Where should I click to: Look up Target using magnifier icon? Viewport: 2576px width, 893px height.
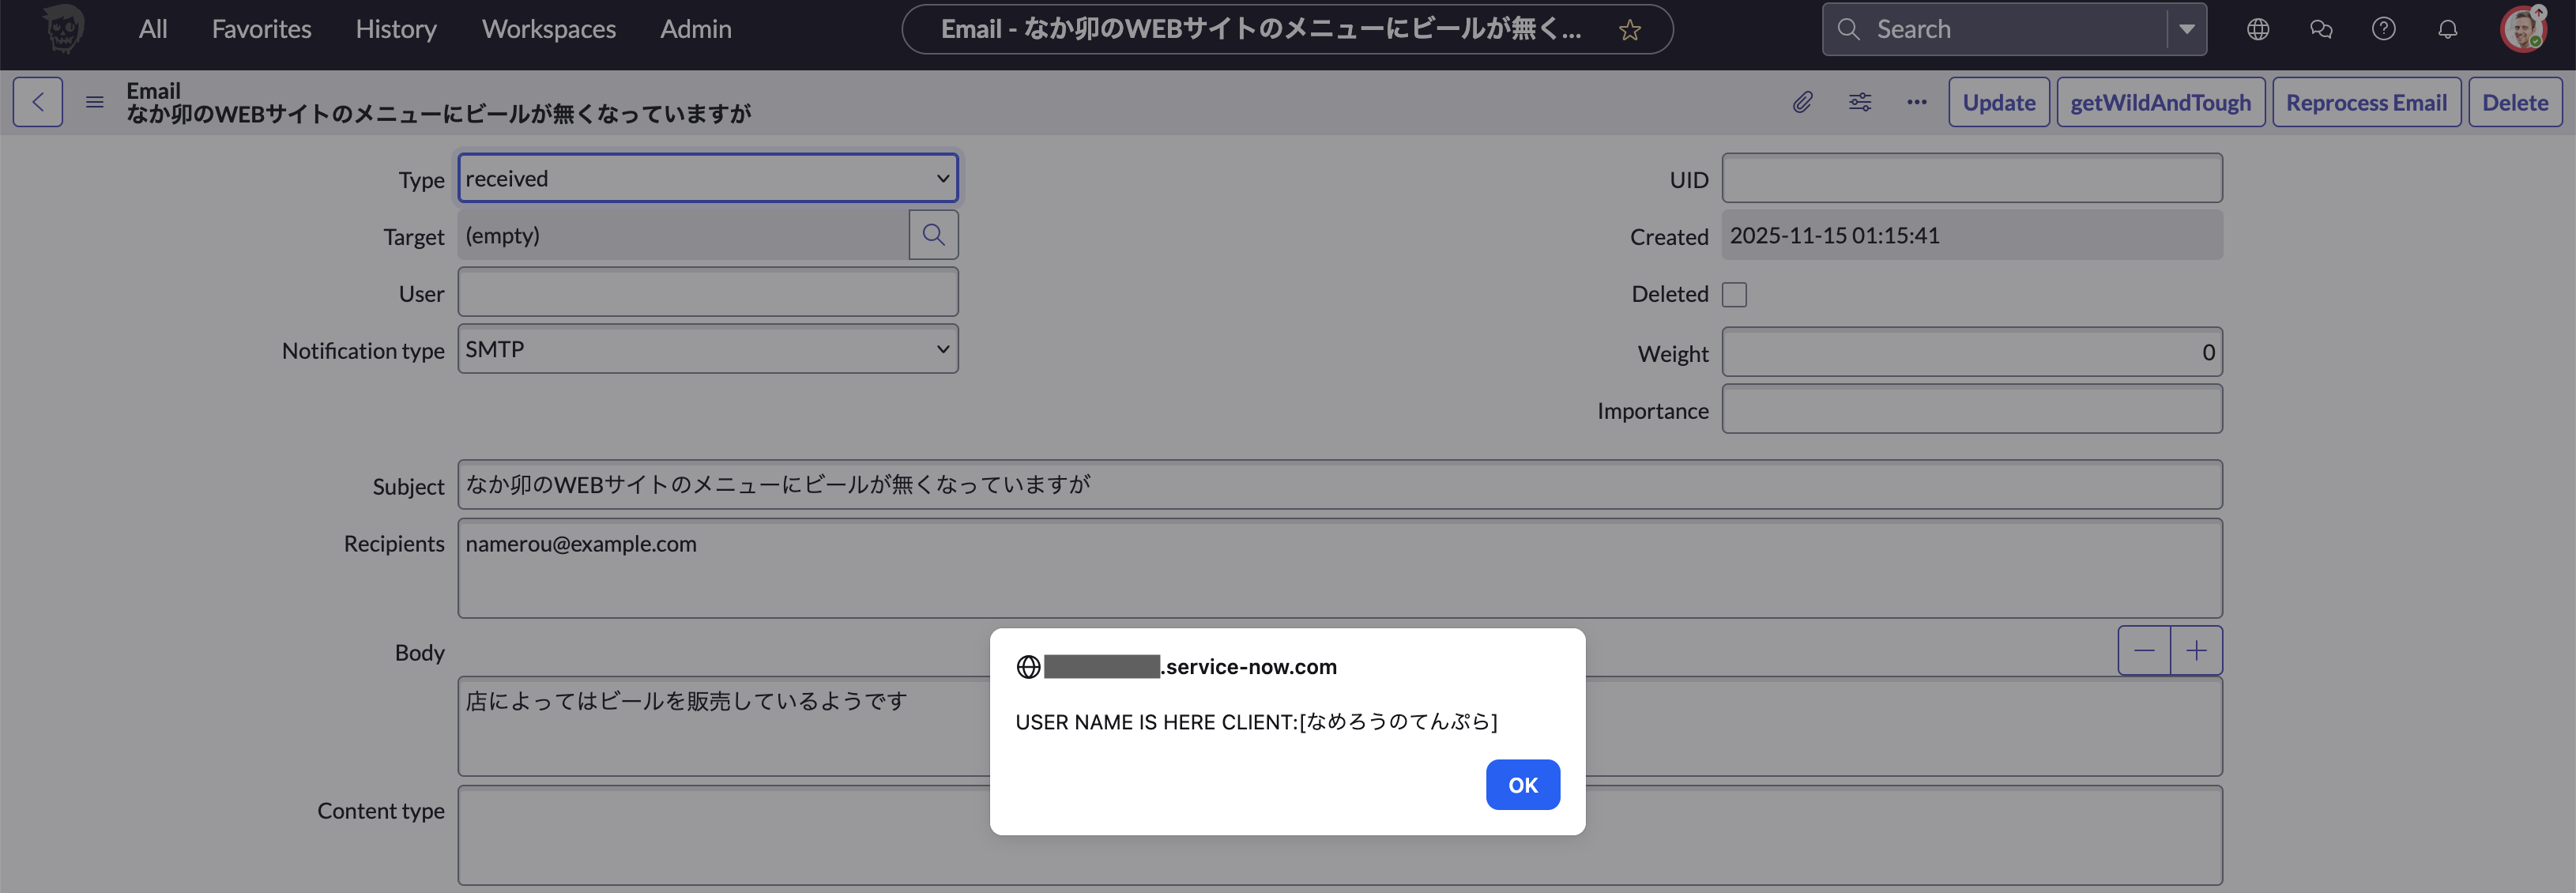[933, 235]
